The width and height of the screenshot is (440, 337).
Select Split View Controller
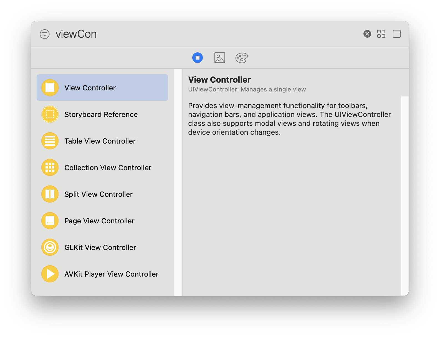coord(102,194)
